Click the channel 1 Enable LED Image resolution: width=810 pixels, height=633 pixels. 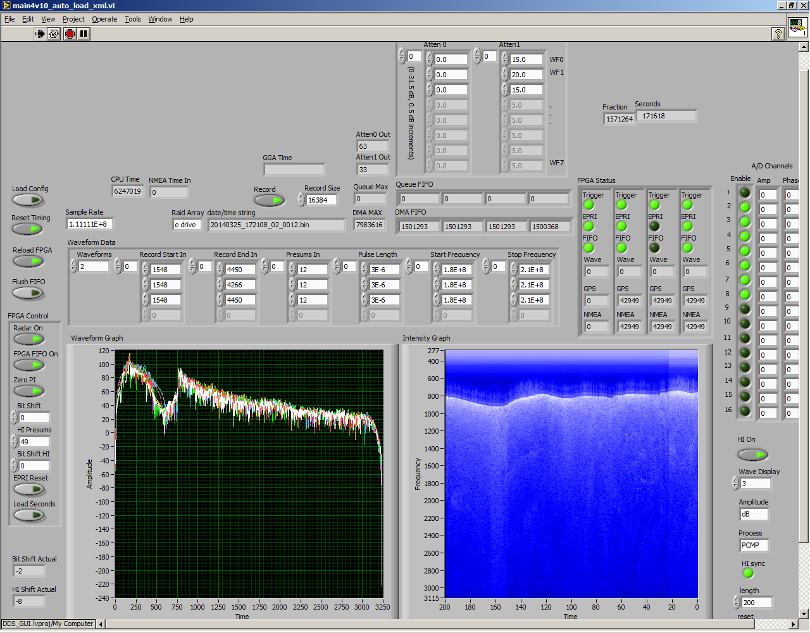[x=745, y=192]
